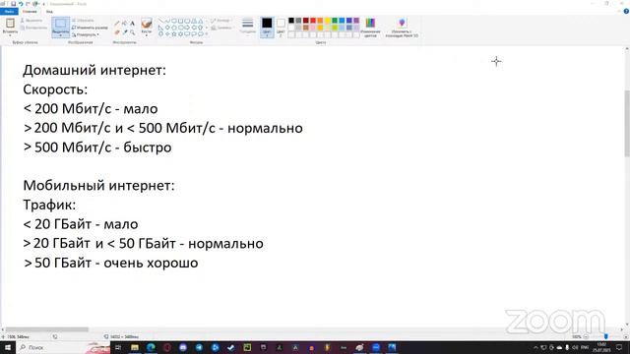This screenshot has height=354, width=630.
Task: Select the Right arrow shape
Action: coord(187,28)
